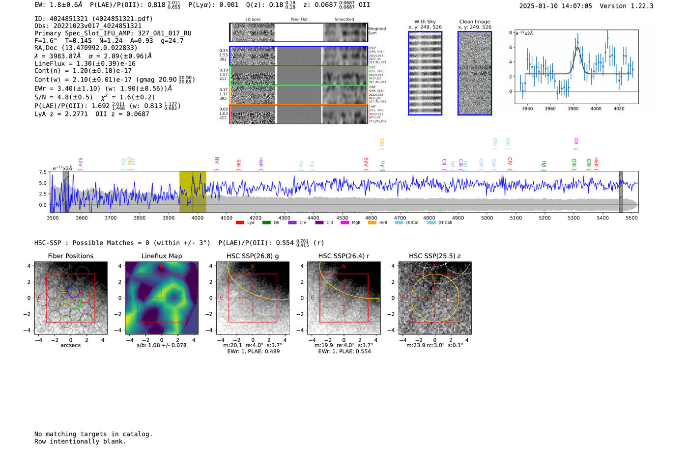The height and width of the screenshot is (468, 688).
Task: Click the yellow aperture circle in z-band cutout
Action: point(435,298)
